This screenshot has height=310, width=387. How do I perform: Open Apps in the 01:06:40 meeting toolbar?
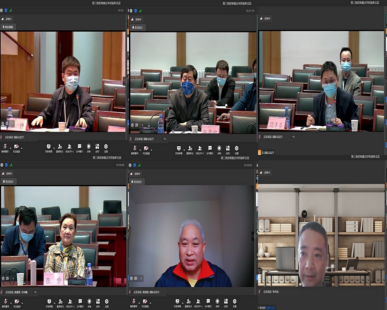(98, 301)
